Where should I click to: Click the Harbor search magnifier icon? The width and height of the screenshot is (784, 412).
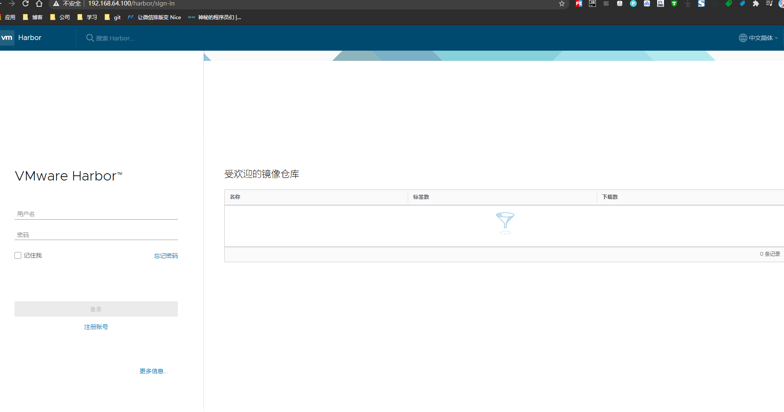(90, 38)
